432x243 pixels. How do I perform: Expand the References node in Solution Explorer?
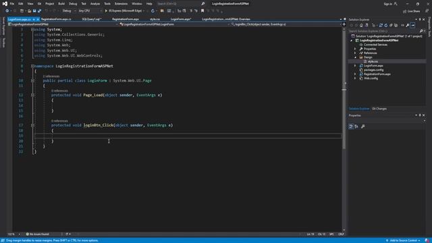355,53
